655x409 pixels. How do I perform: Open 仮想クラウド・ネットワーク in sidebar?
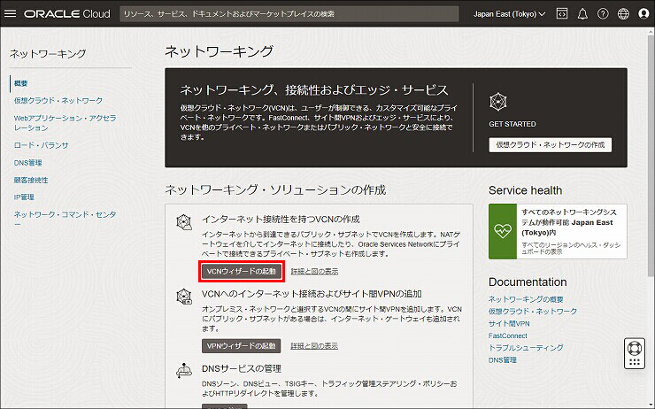pos(58,100)
